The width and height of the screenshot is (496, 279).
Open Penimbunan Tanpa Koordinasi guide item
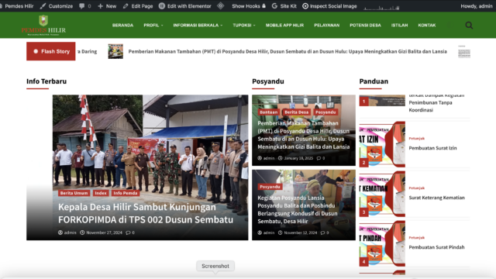point(436,103)
